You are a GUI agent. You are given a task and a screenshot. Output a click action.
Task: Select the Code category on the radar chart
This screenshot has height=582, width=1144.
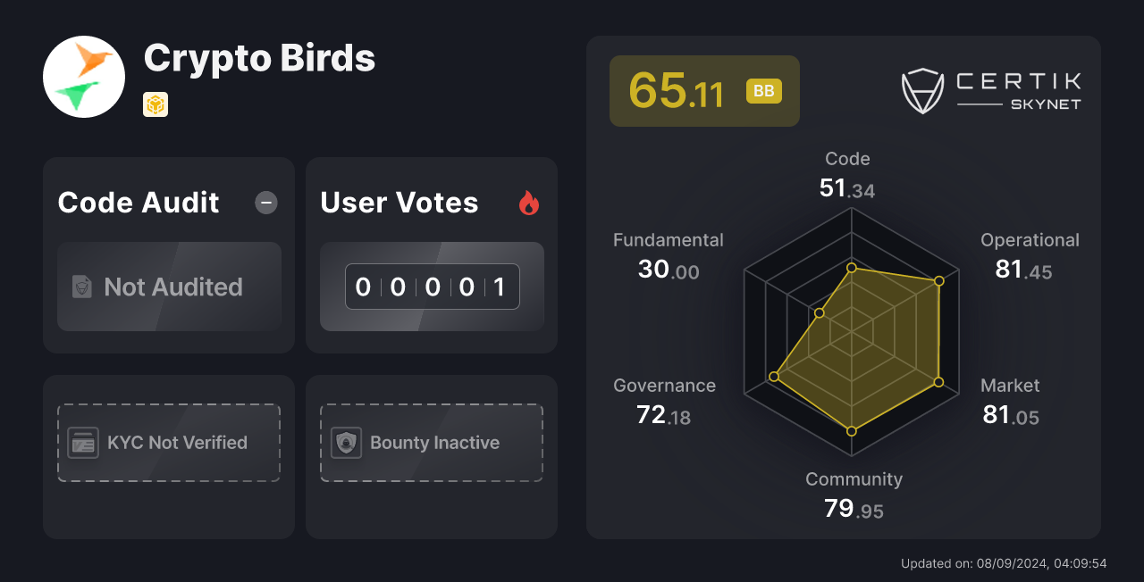(x=847, y=174)
